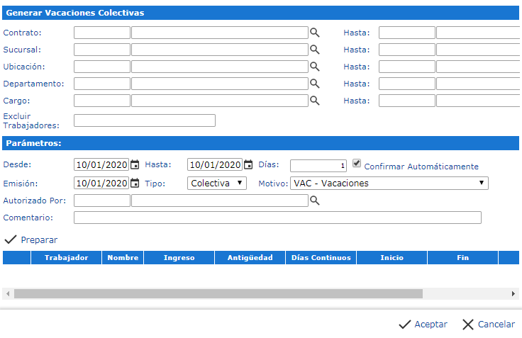Click the Antigüedad column header

click(250, 258)
